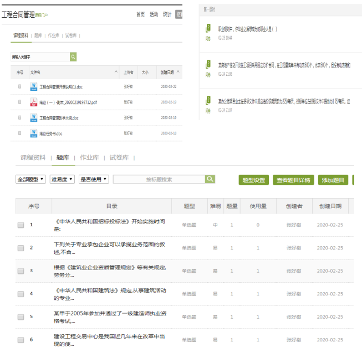Click the PDF icon for 绪论（一）副本 file
This screenshot has height=353, width=362.
[x=33, y=102]
